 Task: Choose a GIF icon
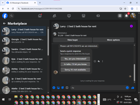coord(67,88)
